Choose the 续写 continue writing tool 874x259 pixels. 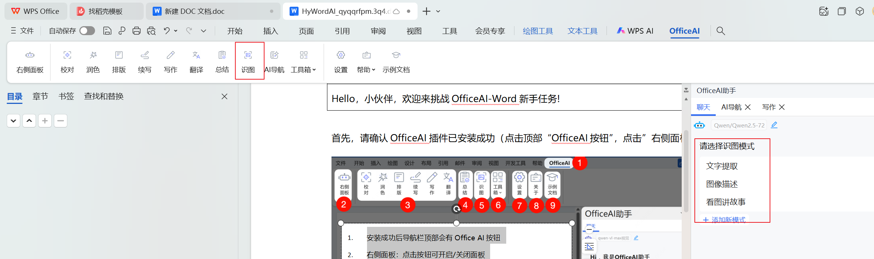point(145,62)
